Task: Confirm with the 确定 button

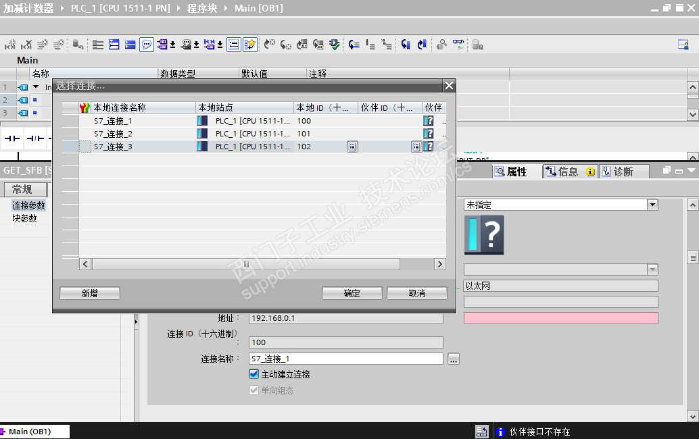Action: click(x=352, y=293)
